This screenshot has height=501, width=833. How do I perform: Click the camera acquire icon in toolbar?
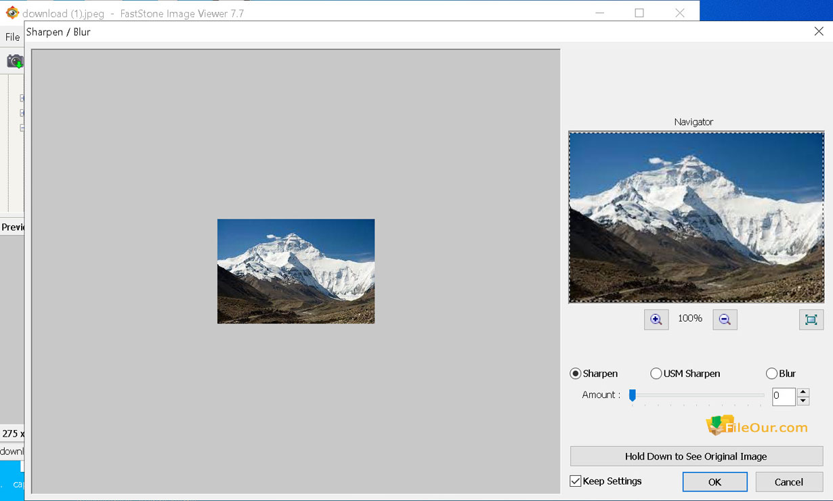14,62
